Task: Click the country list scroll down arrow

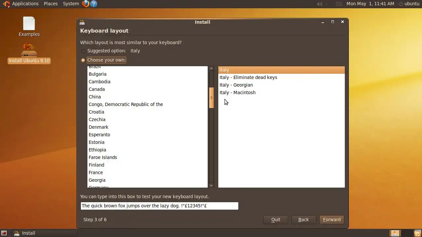Action: [x=211, y=185]
